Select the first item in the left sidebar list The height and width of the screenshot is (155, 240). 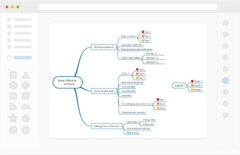coord(19,20)
